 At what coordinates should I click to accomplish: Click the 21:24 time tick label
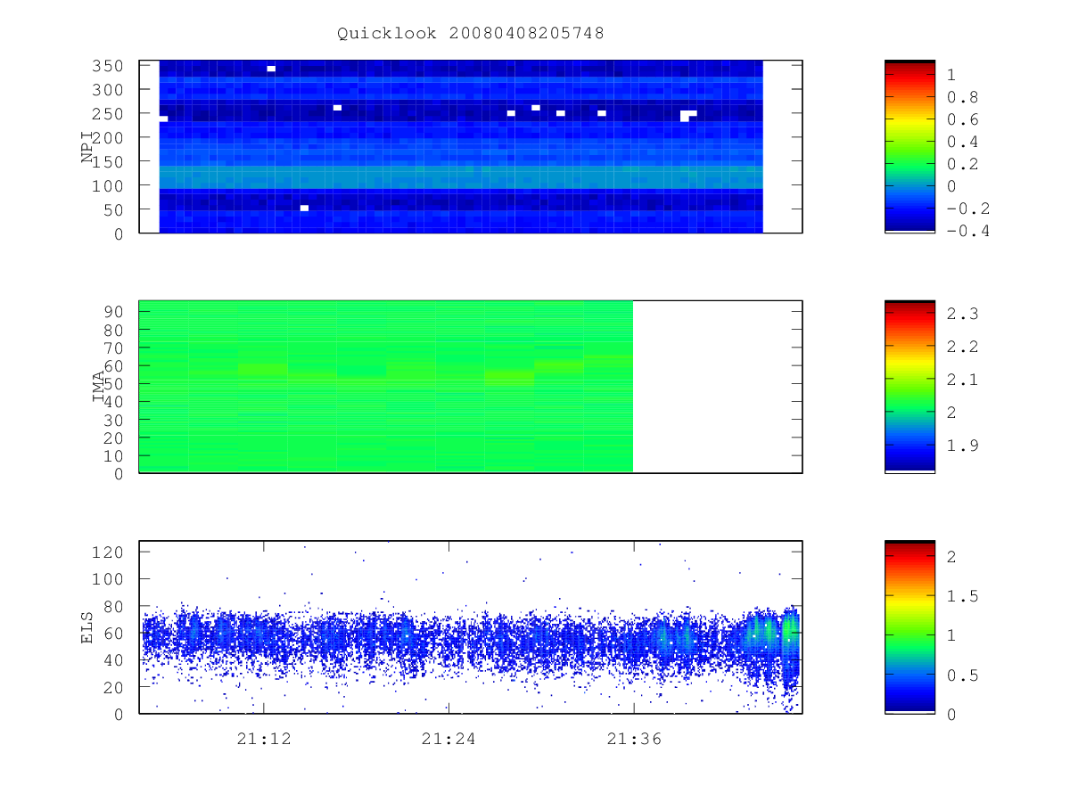448,739
